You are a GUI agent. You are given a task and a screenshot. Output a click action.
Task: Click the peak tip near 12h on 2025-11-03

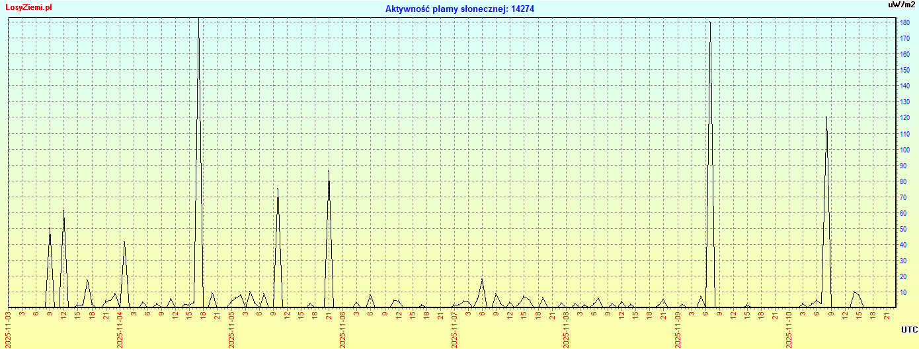coord(63,210)
